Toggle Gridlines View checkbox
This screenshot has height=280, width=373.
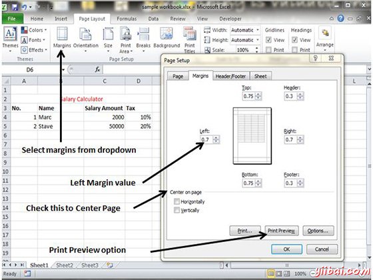coord(268,40)
